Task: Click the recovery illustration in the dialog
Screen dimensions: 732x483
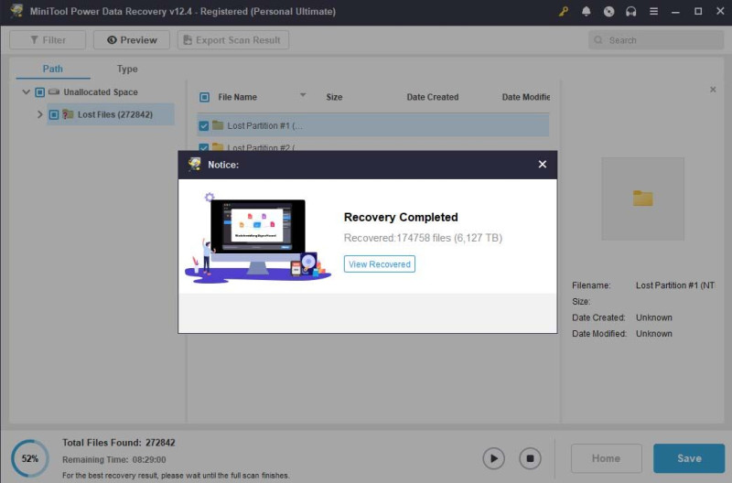Action: point(258,237)
